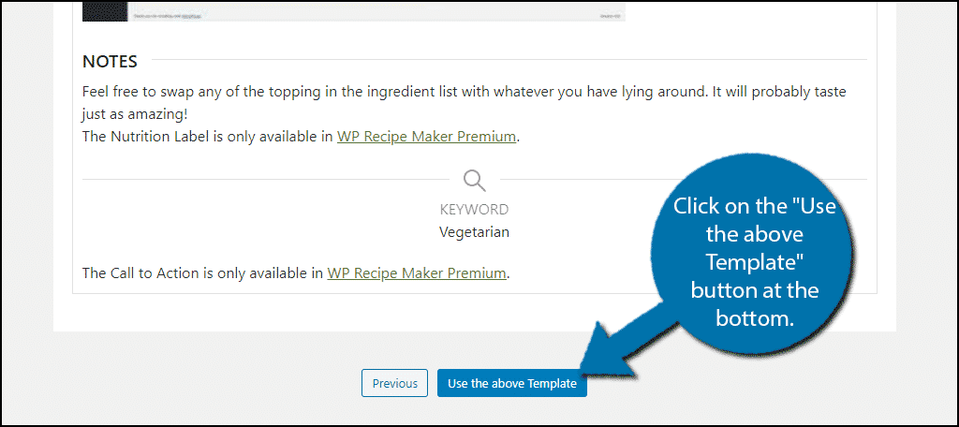
Task: Click 'The Call to Action is only' text
Action: click(x=203, y=272)
